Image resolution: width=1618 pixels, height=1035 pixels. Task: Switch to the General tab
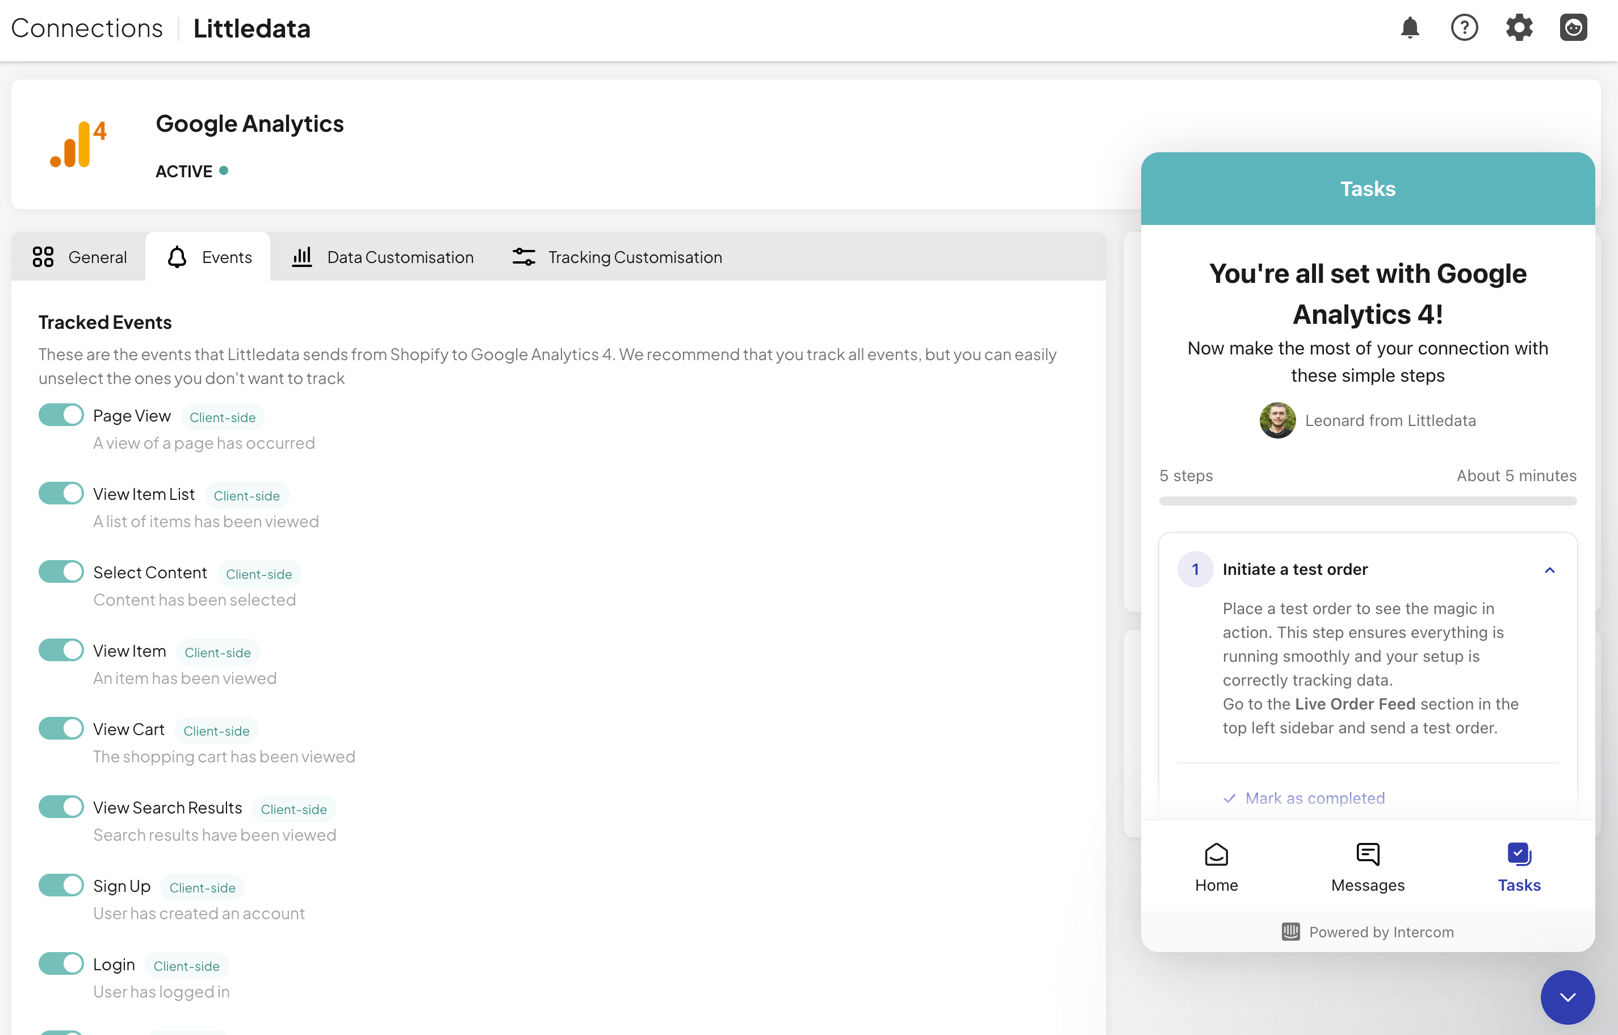pos(78,255)
